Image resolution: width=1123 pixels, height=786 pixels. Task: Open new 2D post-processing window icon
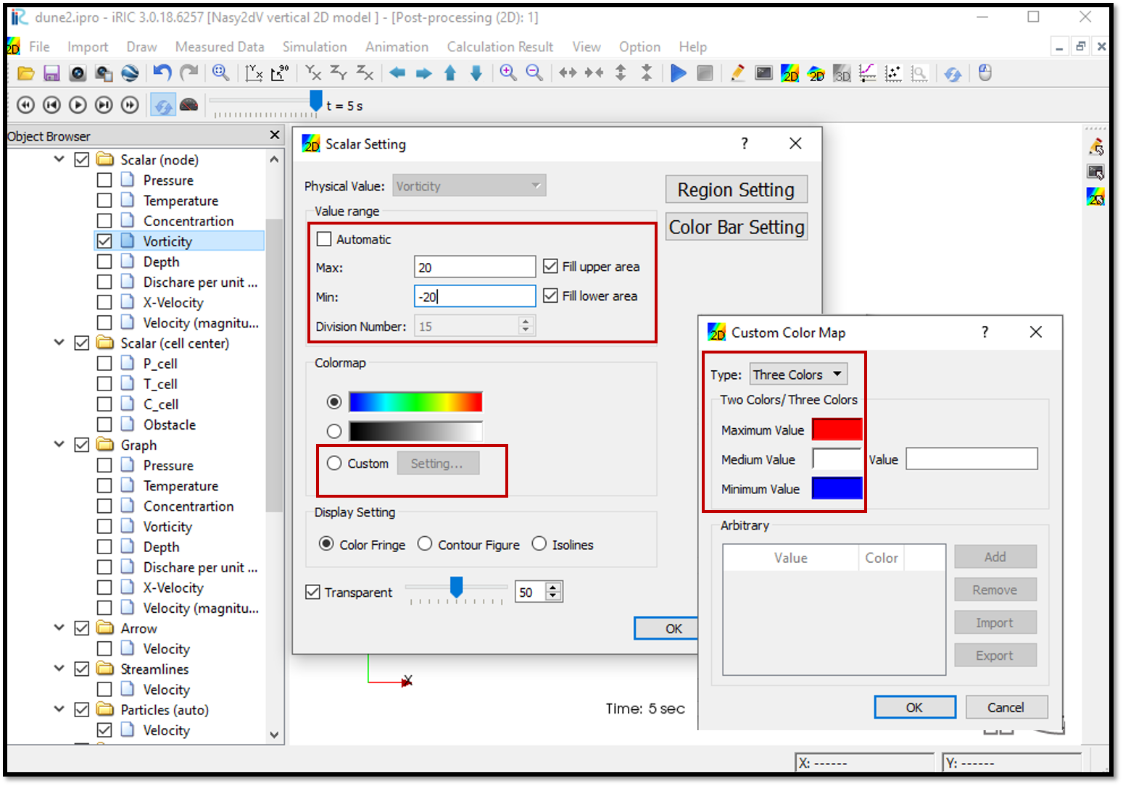(x=790, y=73)
